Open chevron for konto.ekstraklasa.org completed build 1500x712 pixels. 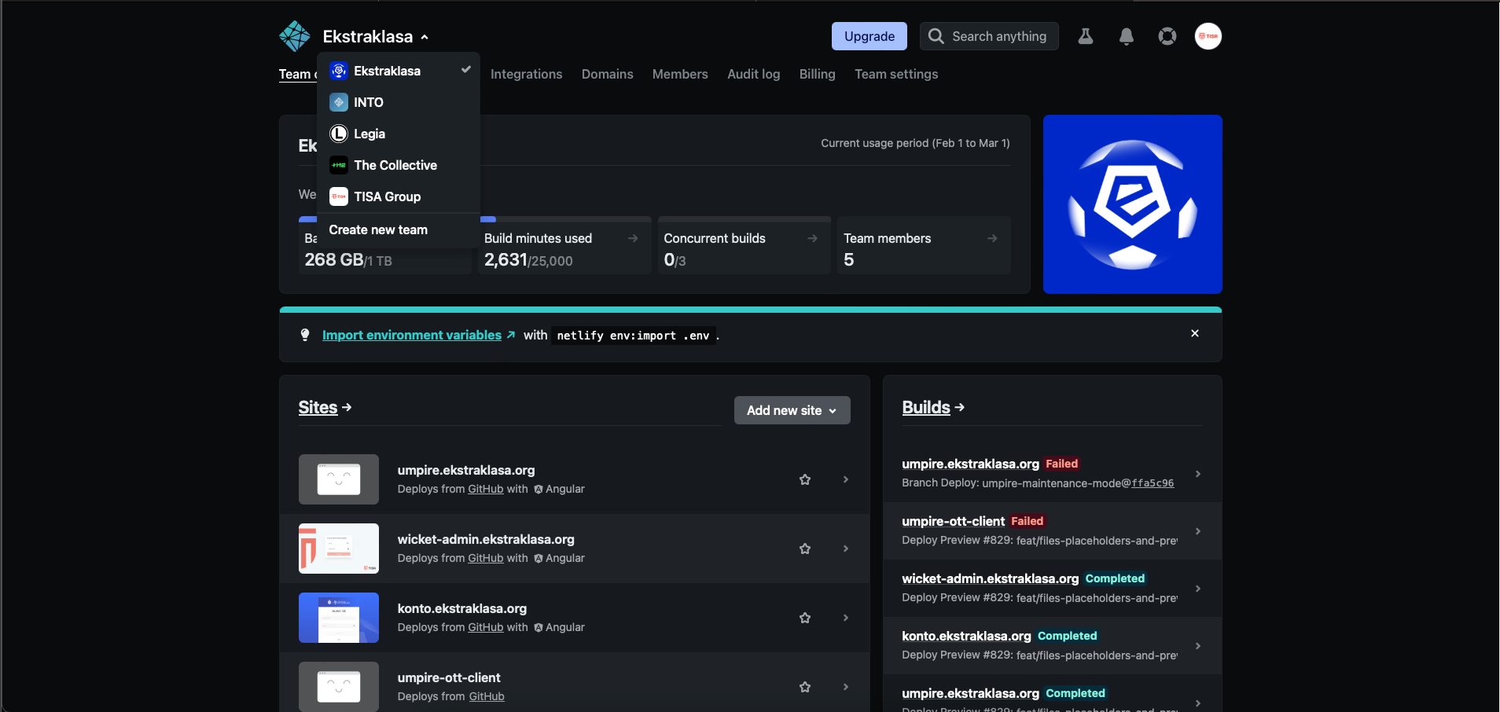pyautogui.click(x=1198, y=646)
